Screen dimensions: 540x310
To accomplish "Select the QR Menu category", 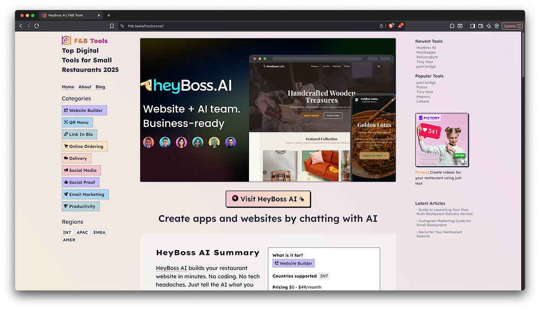I will click(x=77, y=122).
